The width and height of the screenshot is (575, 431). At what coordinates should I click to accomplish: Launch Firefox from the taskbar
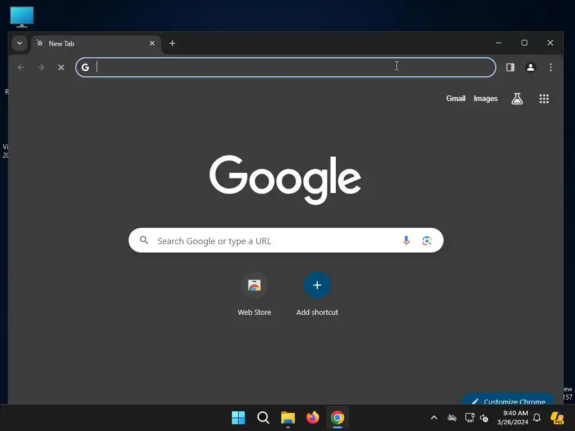click(312, 418)
